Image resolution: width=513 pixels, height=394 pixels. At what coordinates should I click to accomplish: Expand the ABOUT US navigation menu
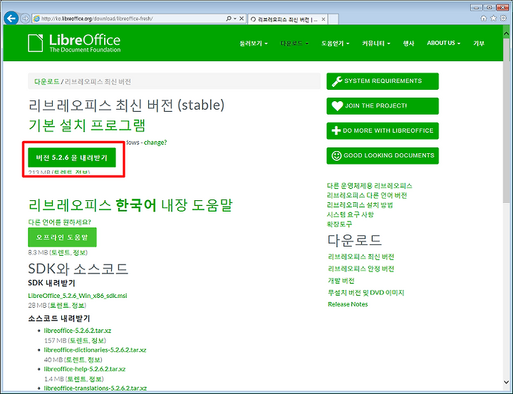coord(443,43)
